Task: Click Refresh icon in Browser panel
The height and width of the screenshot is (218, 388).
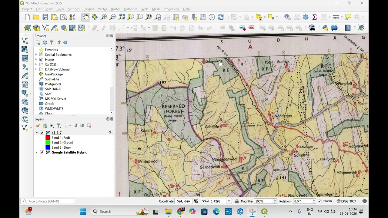Action: coord(45,43)
